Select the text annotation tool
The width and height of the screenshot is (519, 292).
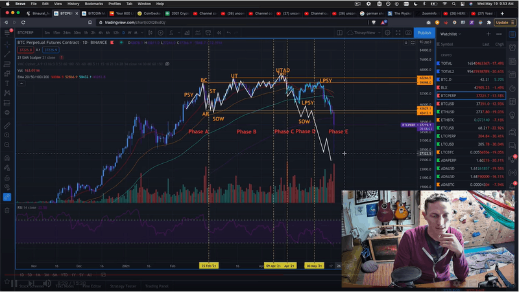(7, 84)
